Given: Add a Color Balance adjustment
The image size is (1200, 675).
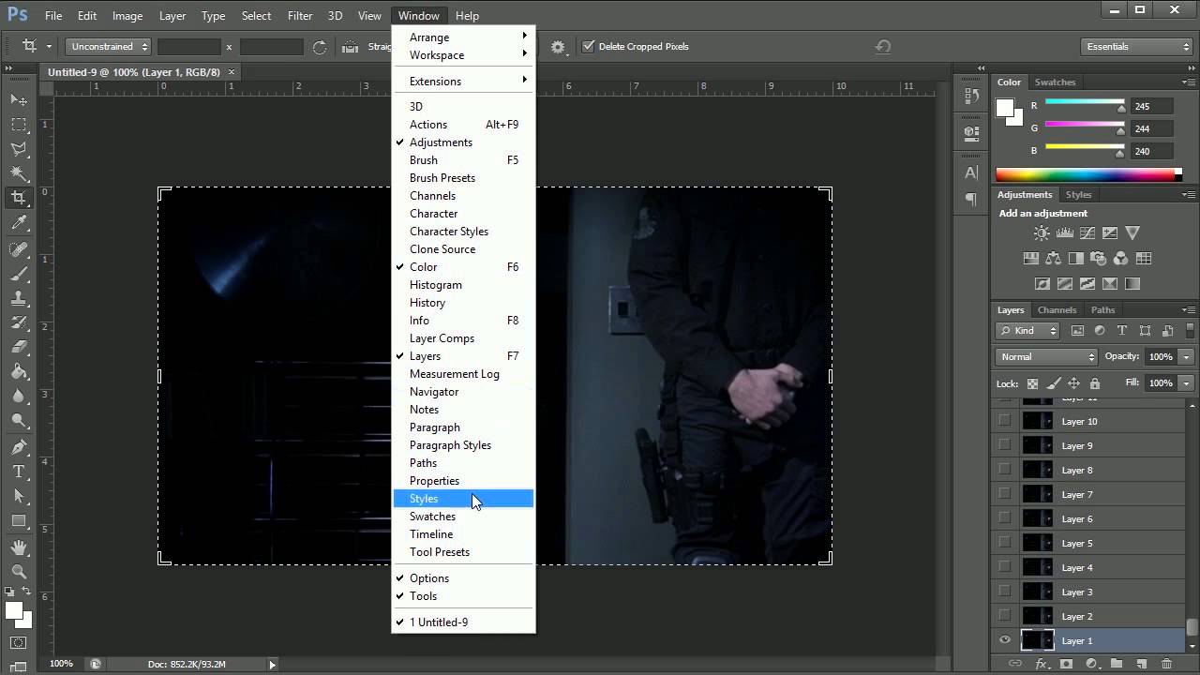Looking at the screenshot, I should [1053, 259].
